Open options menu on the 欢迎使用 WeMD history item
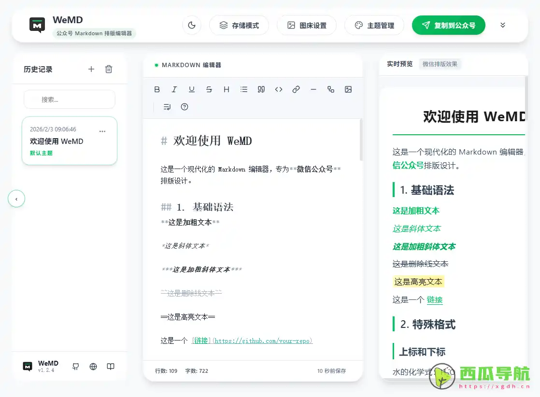 pyautogui.click(x=101, y=131)
